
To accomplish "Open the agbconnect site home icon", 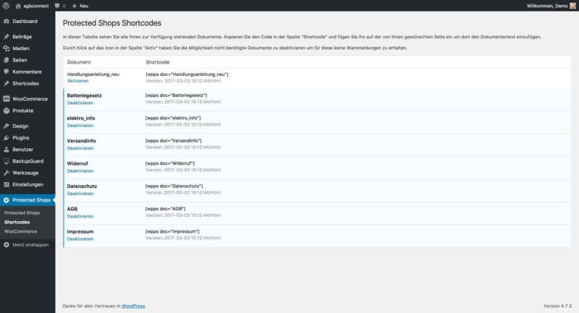I will tap(18, 6).
